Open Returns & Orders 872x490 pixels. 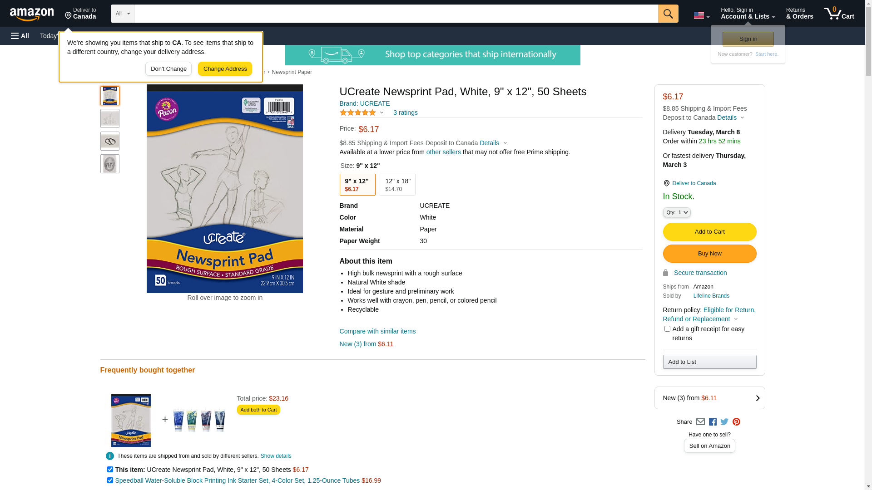(x=800, y=14)
